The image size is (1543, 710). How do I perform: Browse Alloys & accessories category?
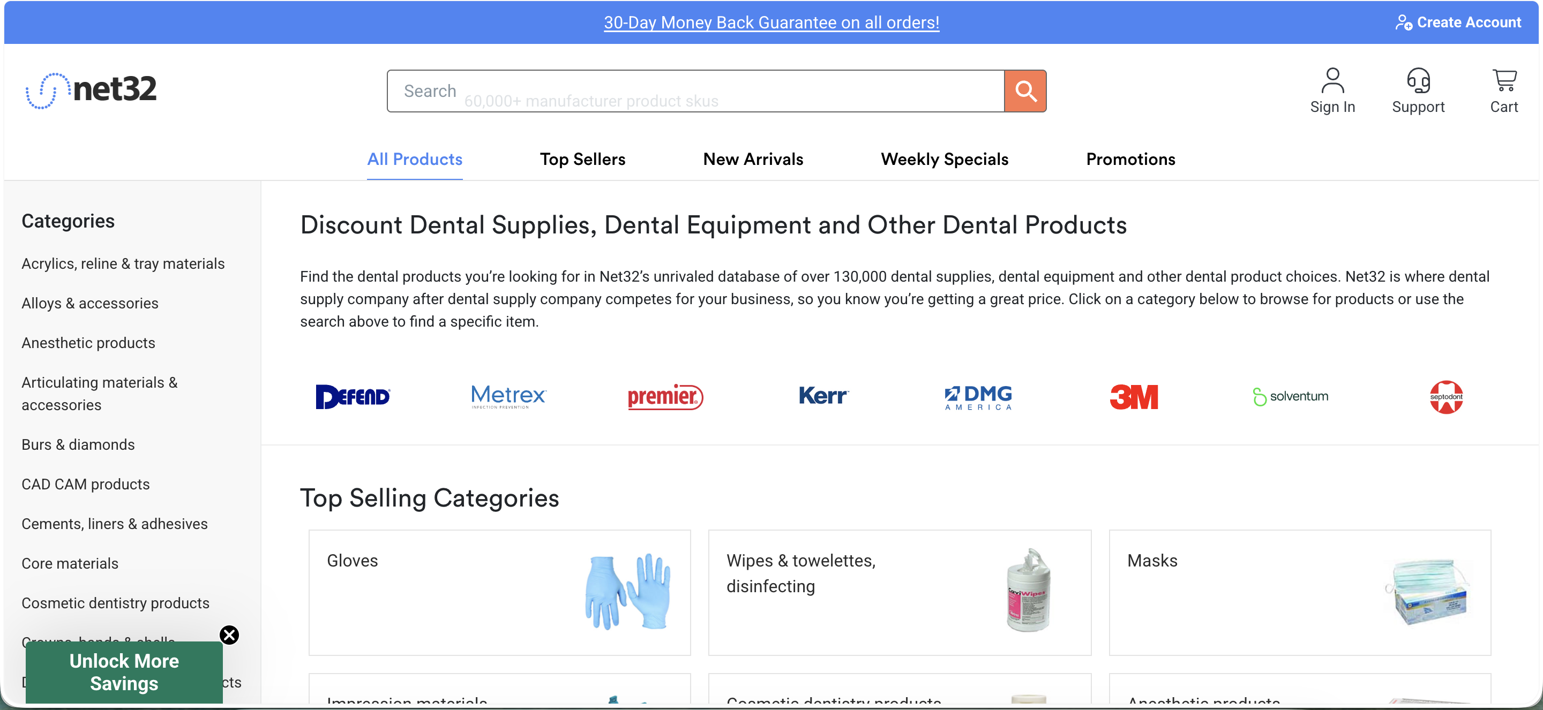click(x=90, y=303)
